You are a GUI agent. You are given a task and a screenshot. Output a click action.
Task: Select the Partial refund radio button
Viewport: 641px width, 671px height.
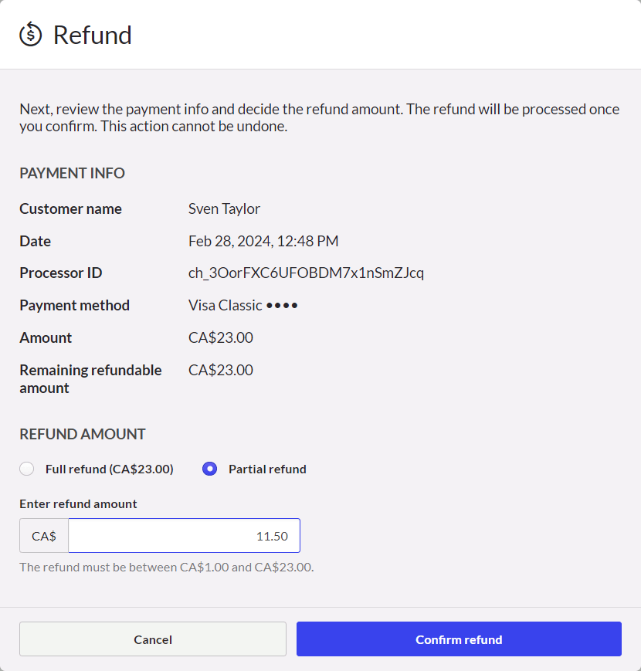click(209, 469)
